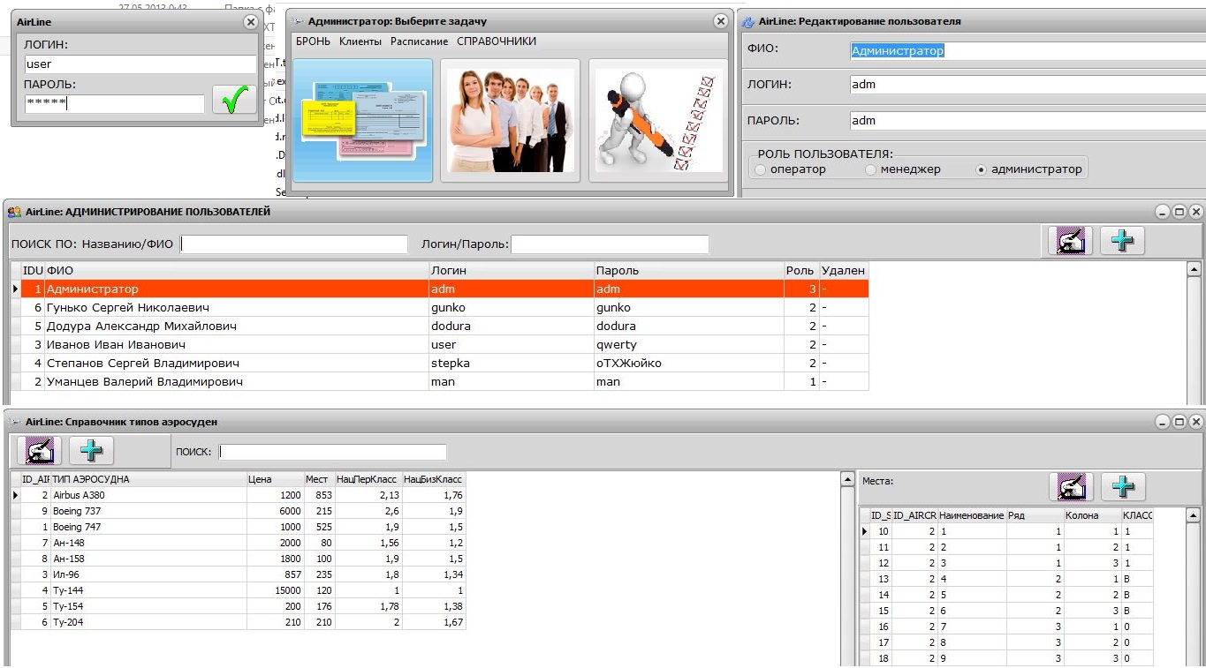Sort users by the Роль column header
Viewport: 1206px width, 668px height.
click(800, 270)
